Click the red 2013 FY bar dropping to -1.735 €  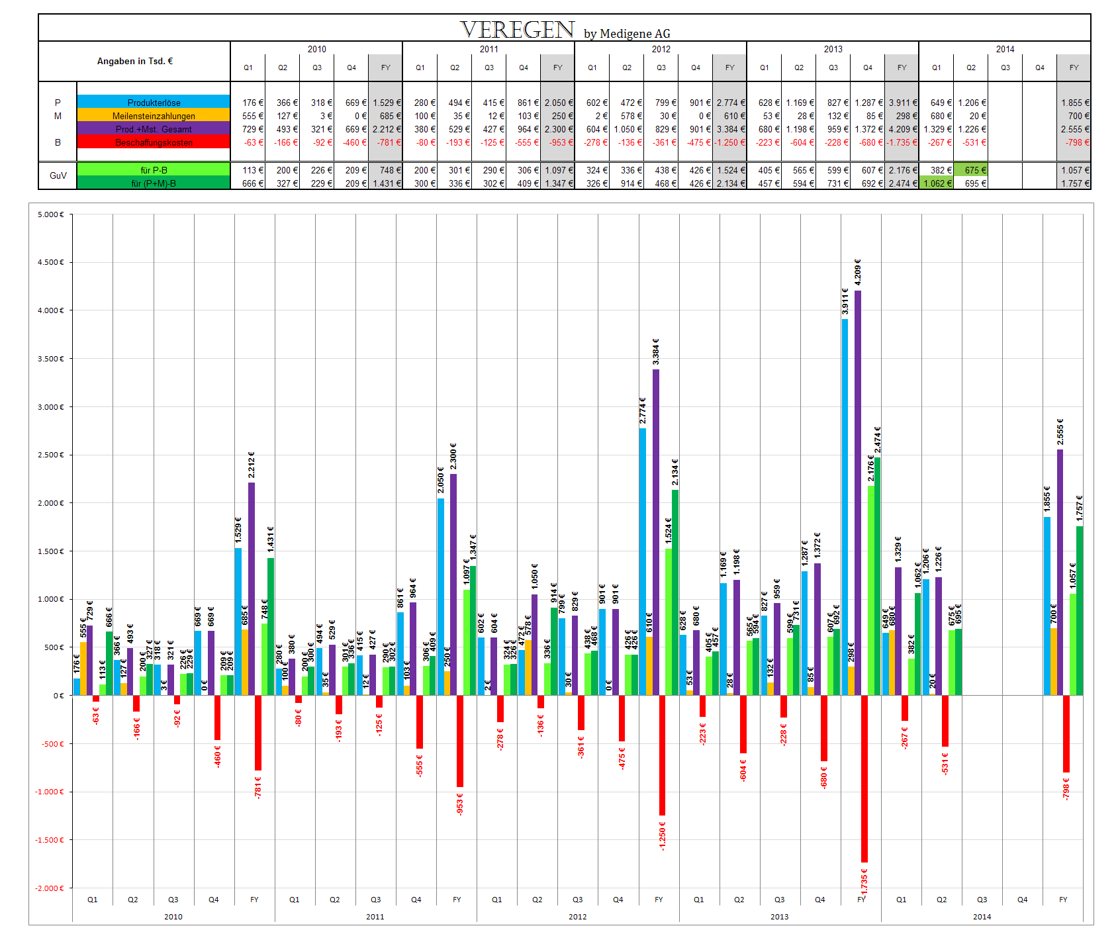[x=864, y=779]
